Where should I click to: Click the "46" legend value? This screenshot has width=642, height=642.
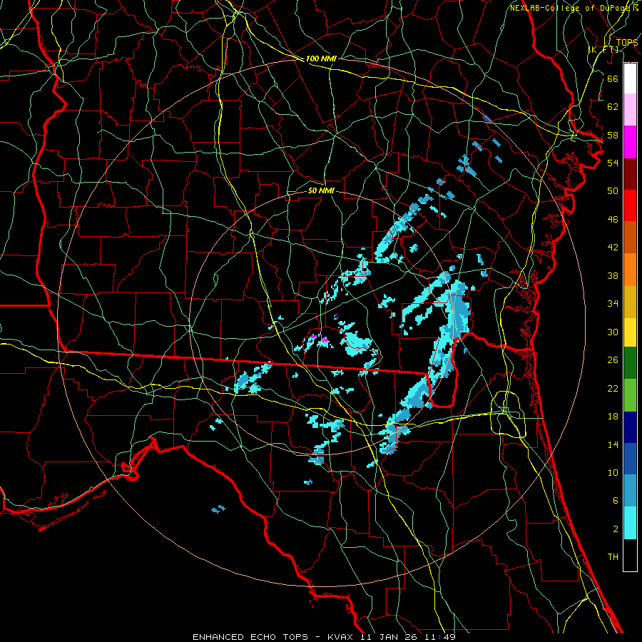613,220
